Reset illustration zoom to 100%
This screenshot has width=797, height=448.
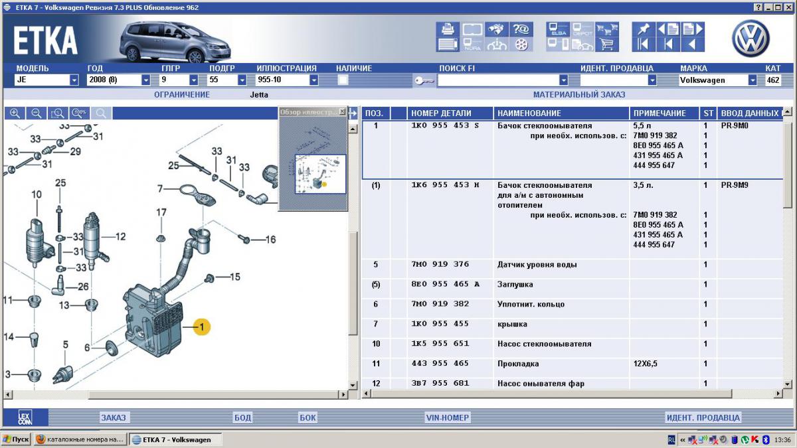tap(80, 113)
